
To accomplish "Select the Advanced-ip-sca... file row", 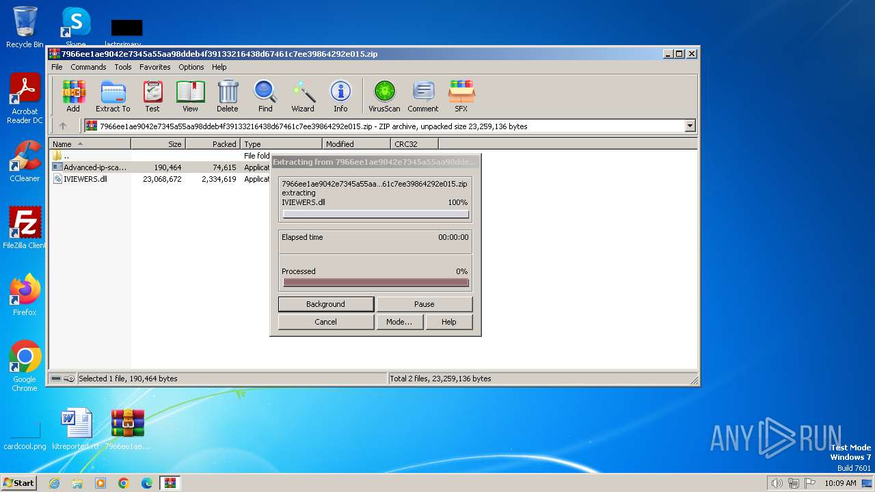I will pos(160,167).
